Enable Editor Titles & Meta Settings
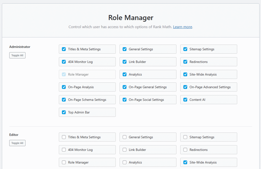The width and height of the screenshot is (261, 169). point(64,137)
